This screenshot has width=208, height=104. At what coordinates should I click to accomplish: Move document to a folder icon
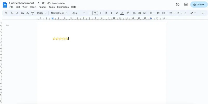click(44, 3)
